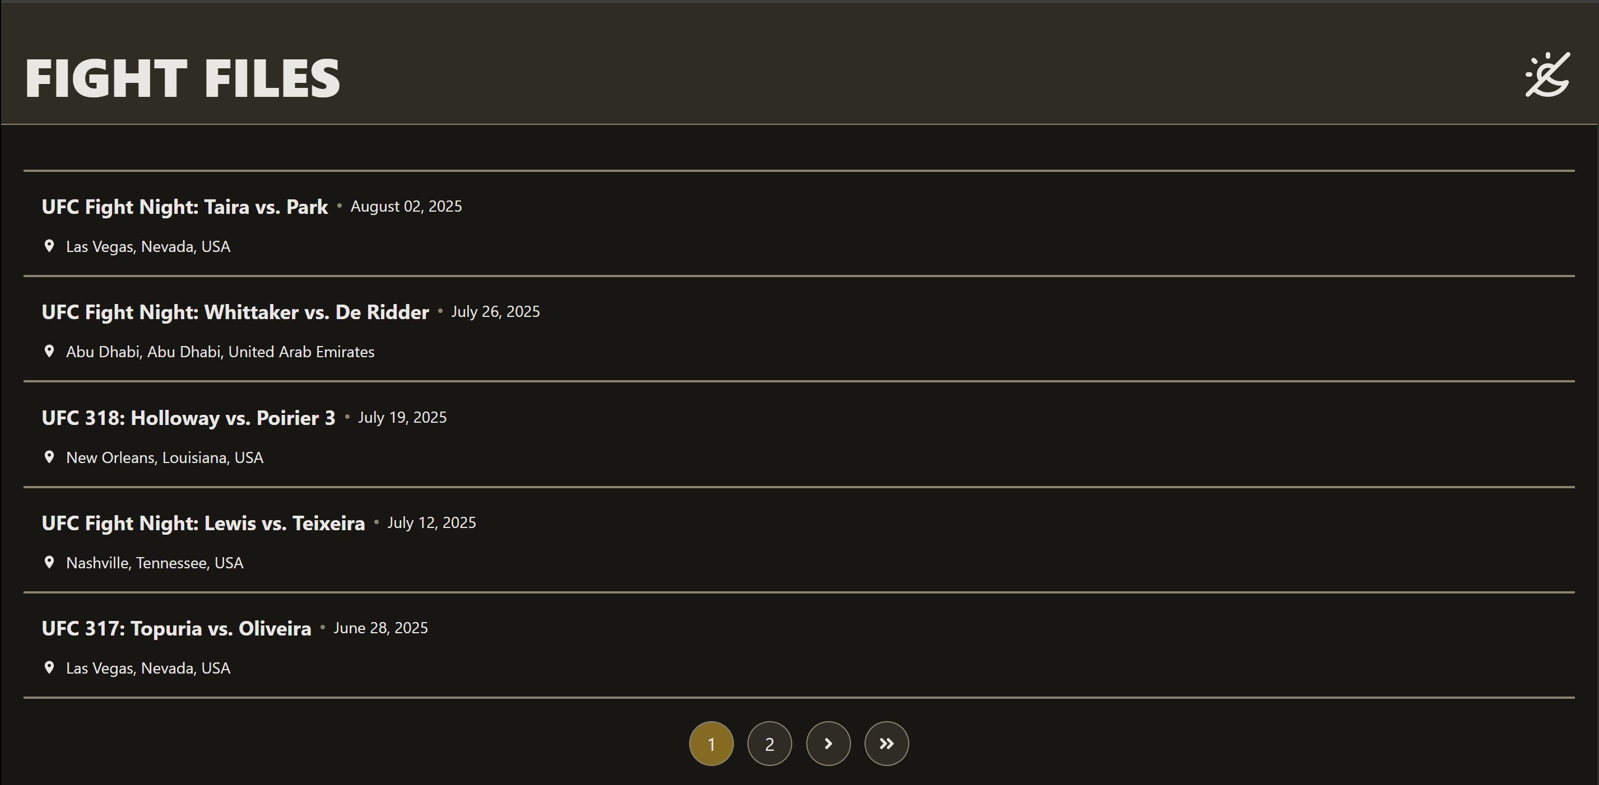
Task: Click Nashville, Tennessee, USA text
Action: point(155,563)
